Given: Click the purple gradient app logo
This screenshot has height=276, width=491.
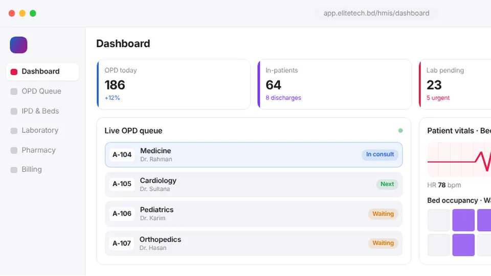Looking at the screenshot, I should (x=18, y=45).
